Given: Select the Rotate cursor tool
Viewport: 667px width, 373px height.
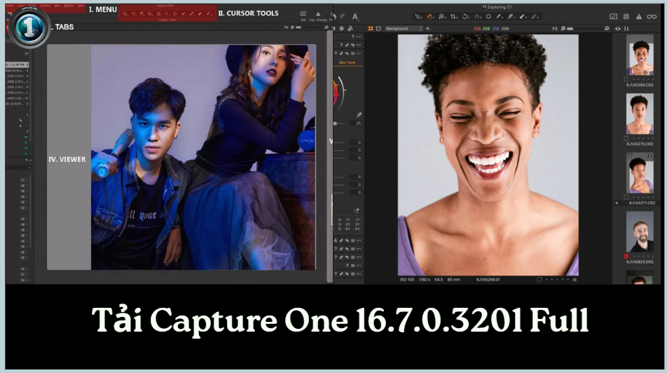Looking at the screenshot, I should [467, 15].
